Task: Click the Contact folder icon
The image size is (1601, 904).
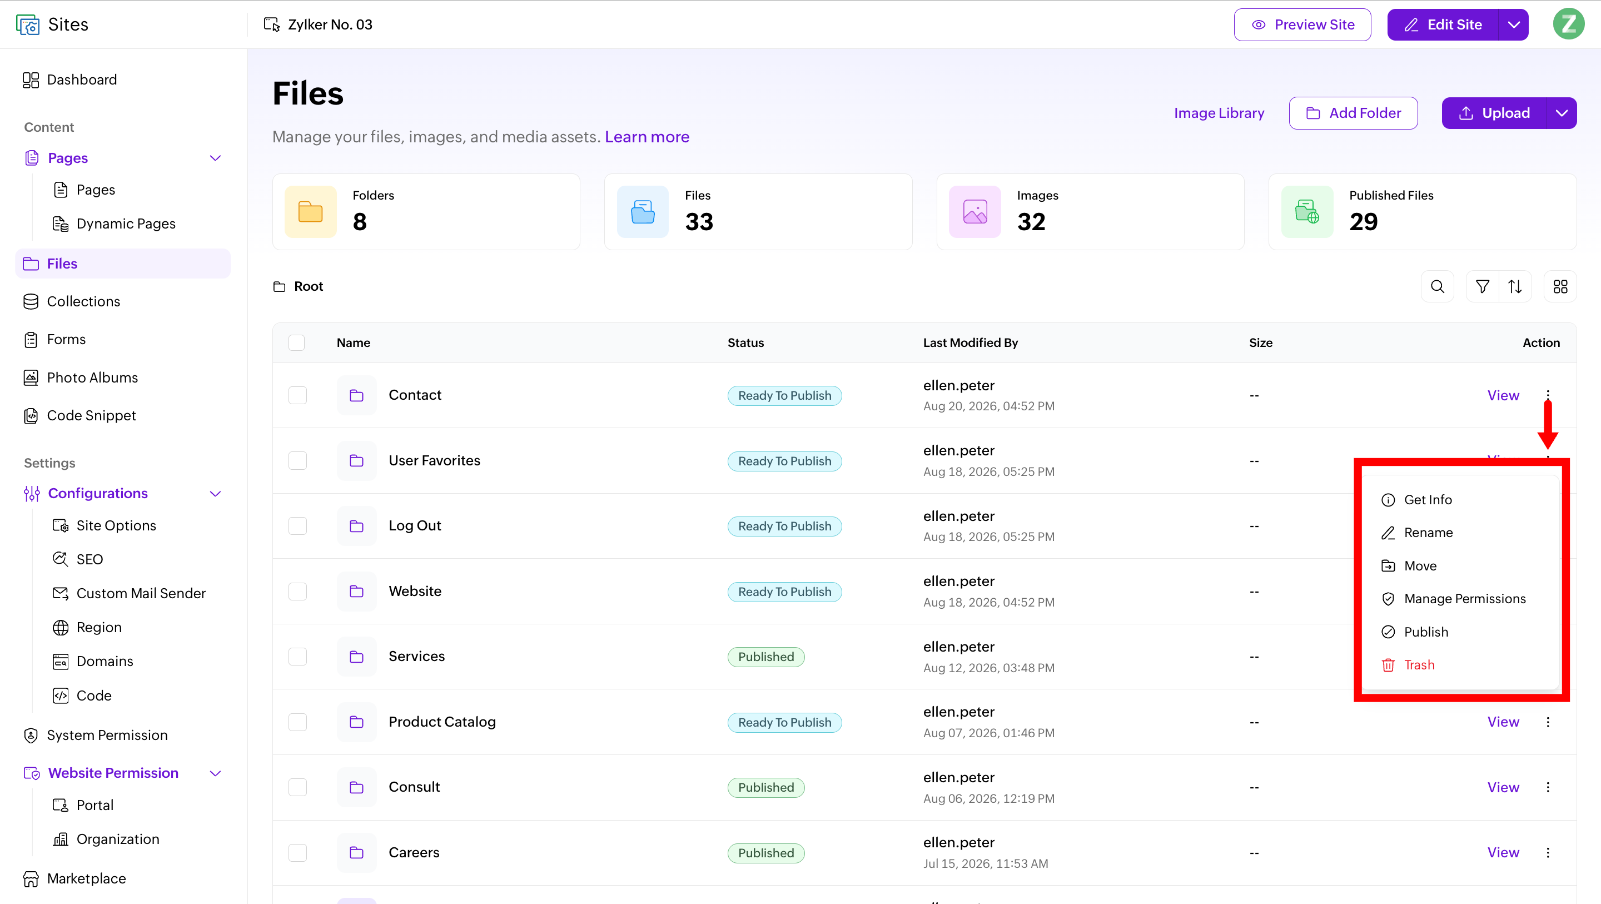Action: pos(356,395)
